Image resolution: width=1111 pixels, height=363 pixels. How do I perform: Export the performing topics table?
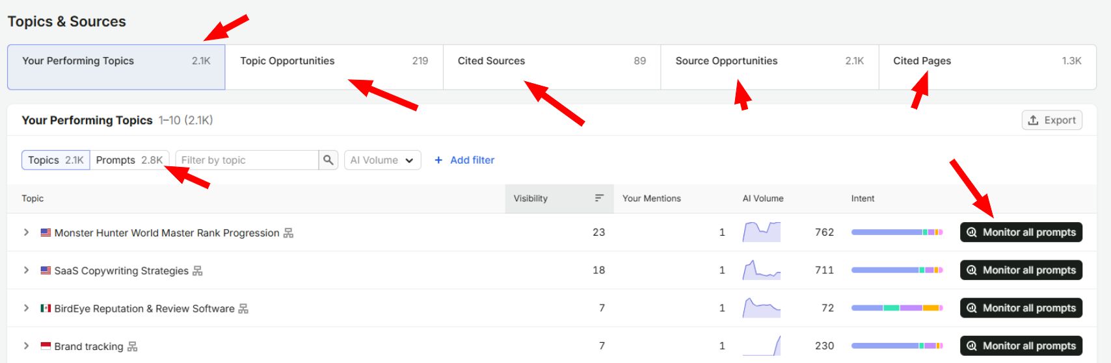click(1052, 120)
